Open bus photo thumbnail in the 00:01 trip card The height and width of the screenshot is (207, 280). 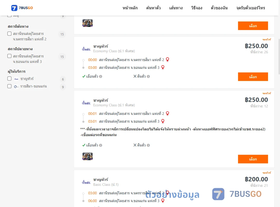[88, 156]
